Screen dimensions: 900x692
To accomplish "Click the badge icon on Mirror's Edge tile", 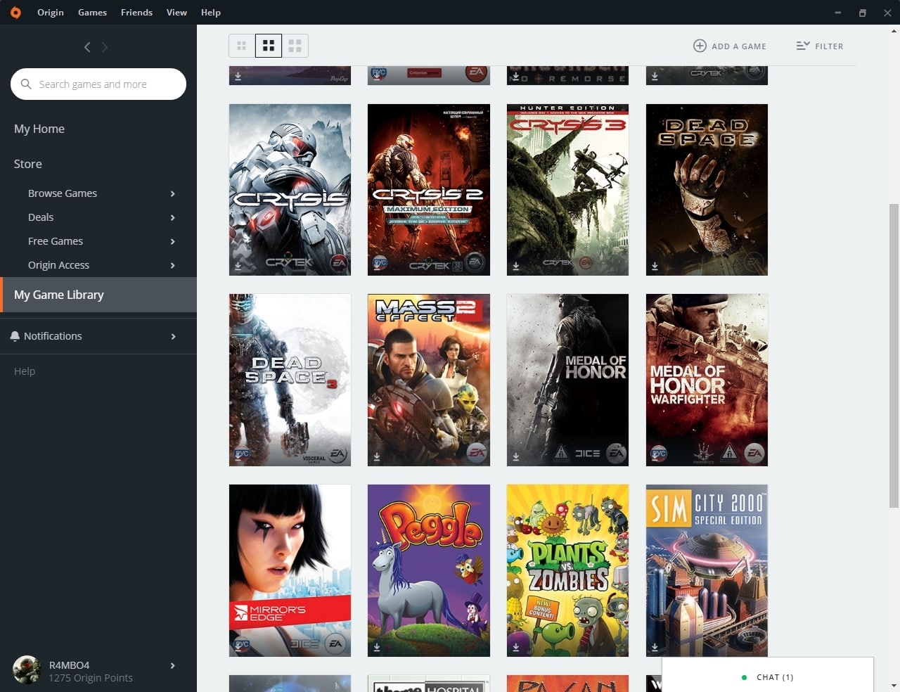I will pos(241,644).
